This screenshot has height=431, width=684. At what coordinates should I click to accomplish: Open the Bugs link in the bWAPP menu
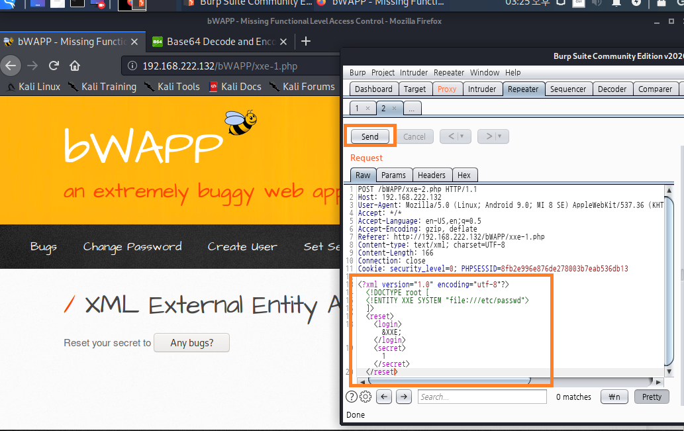tap(43, 247)
